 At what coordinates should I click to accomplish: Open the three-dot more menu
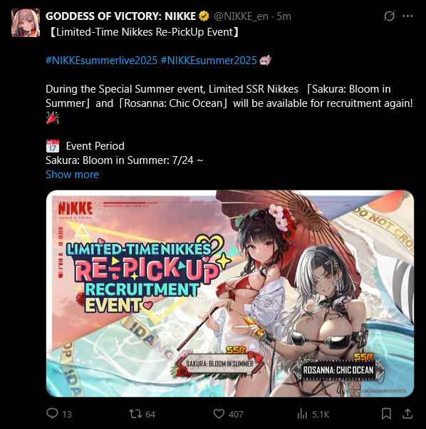(407, 16)
